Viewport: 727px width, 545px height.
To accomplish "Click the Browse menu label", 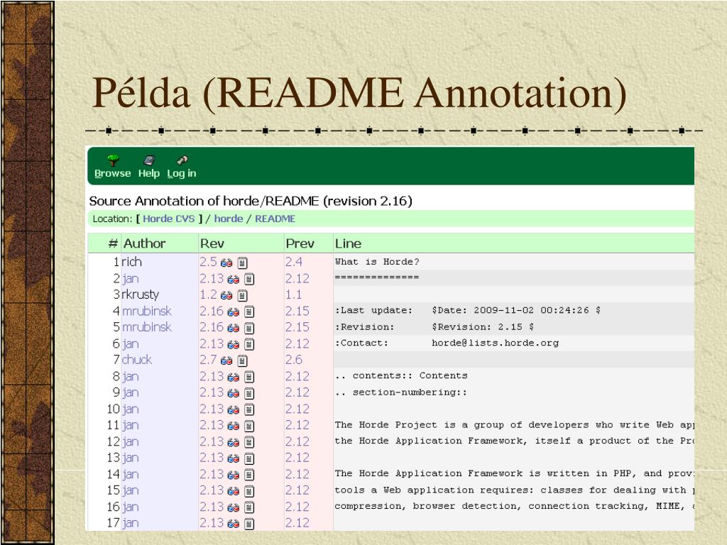I will 113,173.
